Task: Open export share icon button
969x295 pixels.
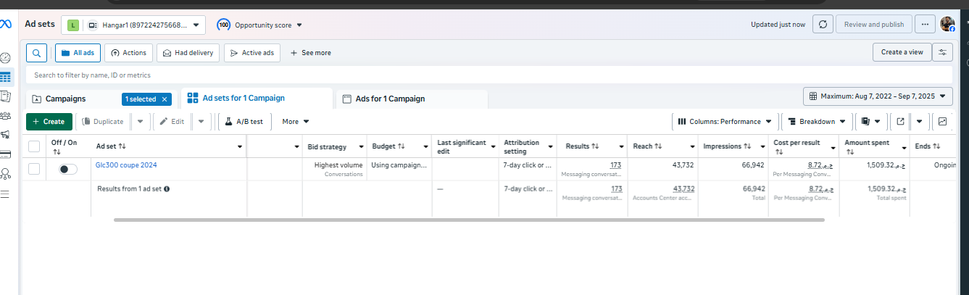Action: coord(900,122)
